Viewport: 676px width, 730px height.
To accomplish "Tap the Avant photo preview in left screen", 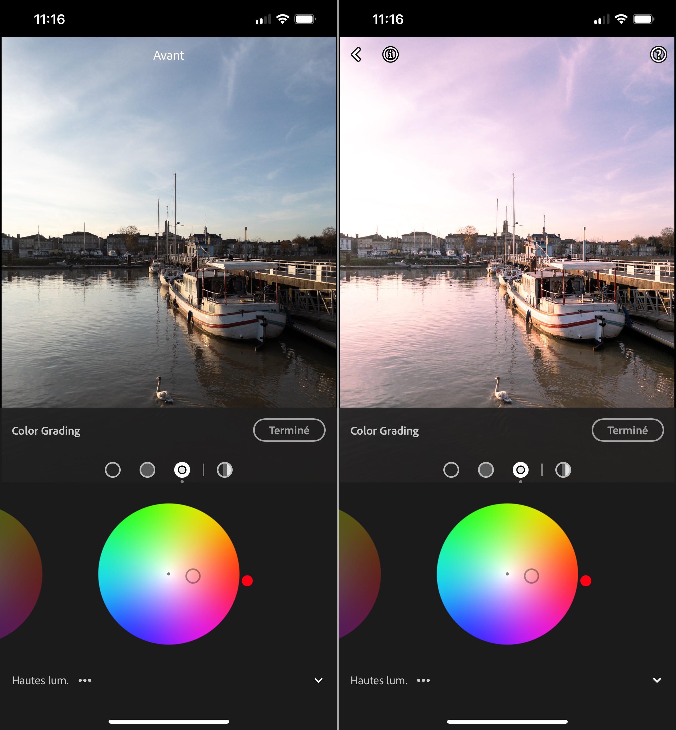I will point(169,222).
